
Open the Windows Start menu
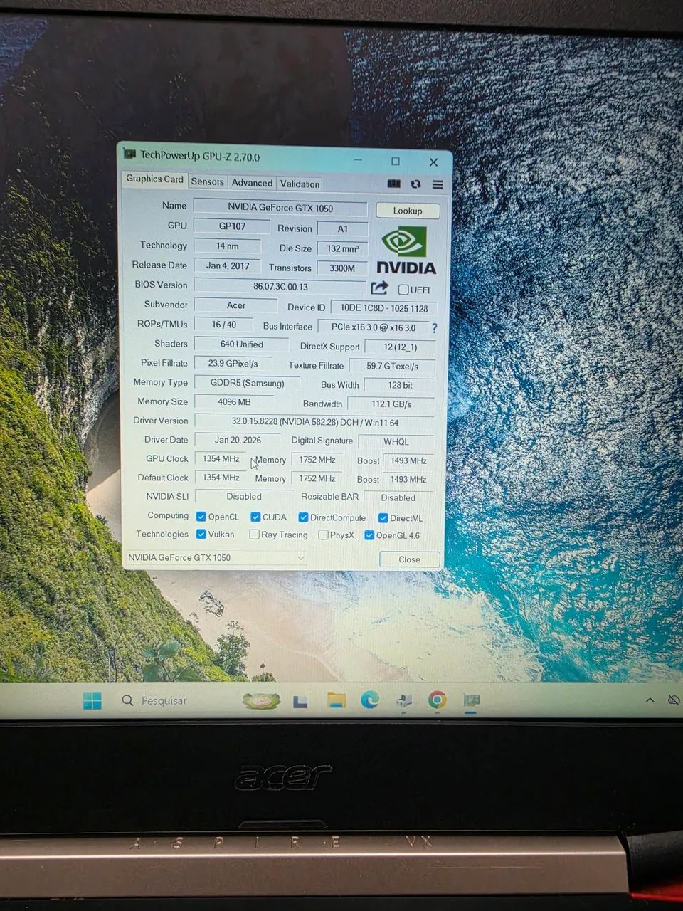point(92,700)
